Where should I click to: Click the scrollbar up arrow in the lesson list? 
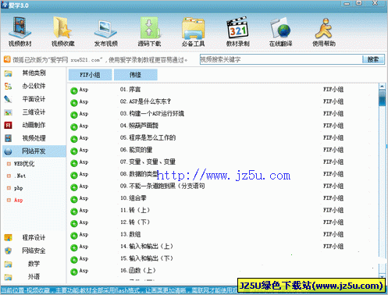[382, 86]
